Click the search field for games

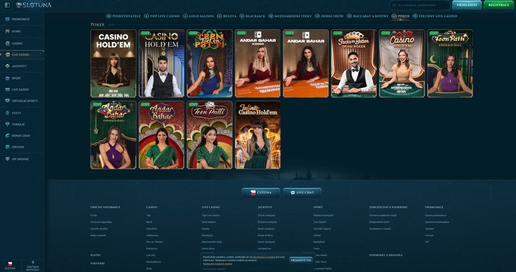click(x=420, y=5)
